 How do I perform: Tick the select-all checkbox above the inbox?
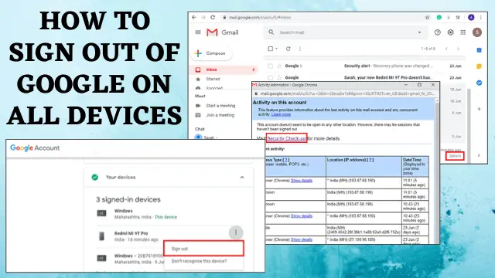pos(270,49)
